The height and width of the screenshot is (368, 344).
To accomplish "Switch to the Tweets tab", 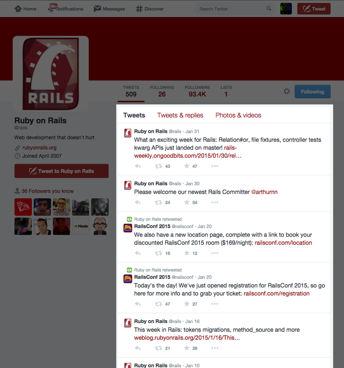I will (134, 115).
